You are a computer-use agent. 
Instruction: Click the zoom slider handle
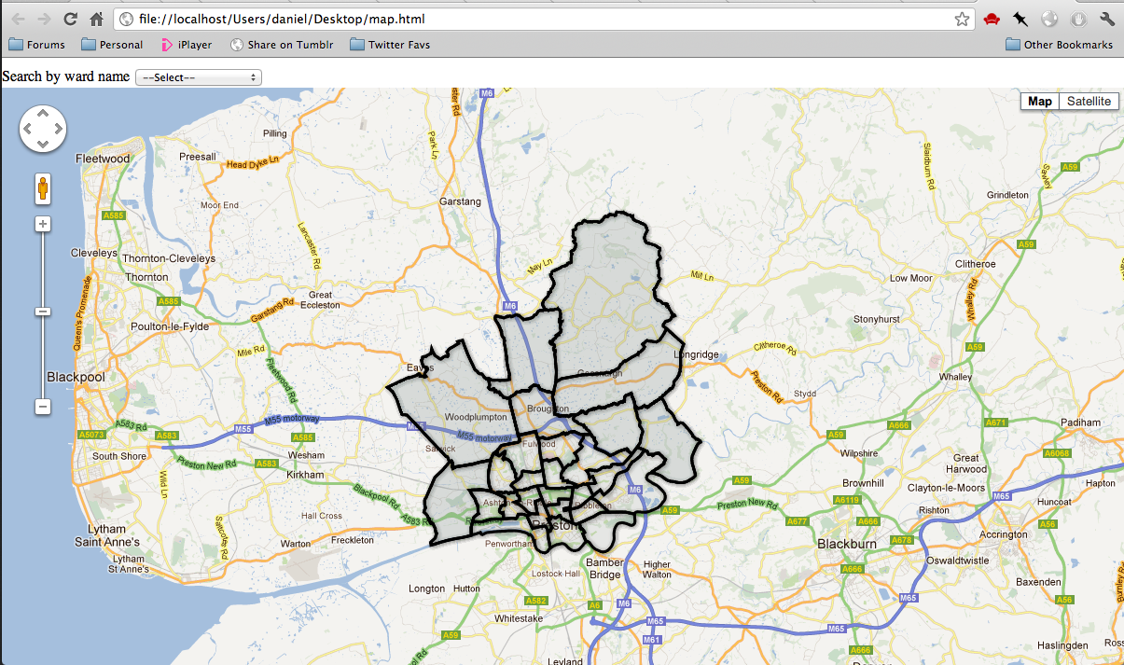[x=43, y=312]
